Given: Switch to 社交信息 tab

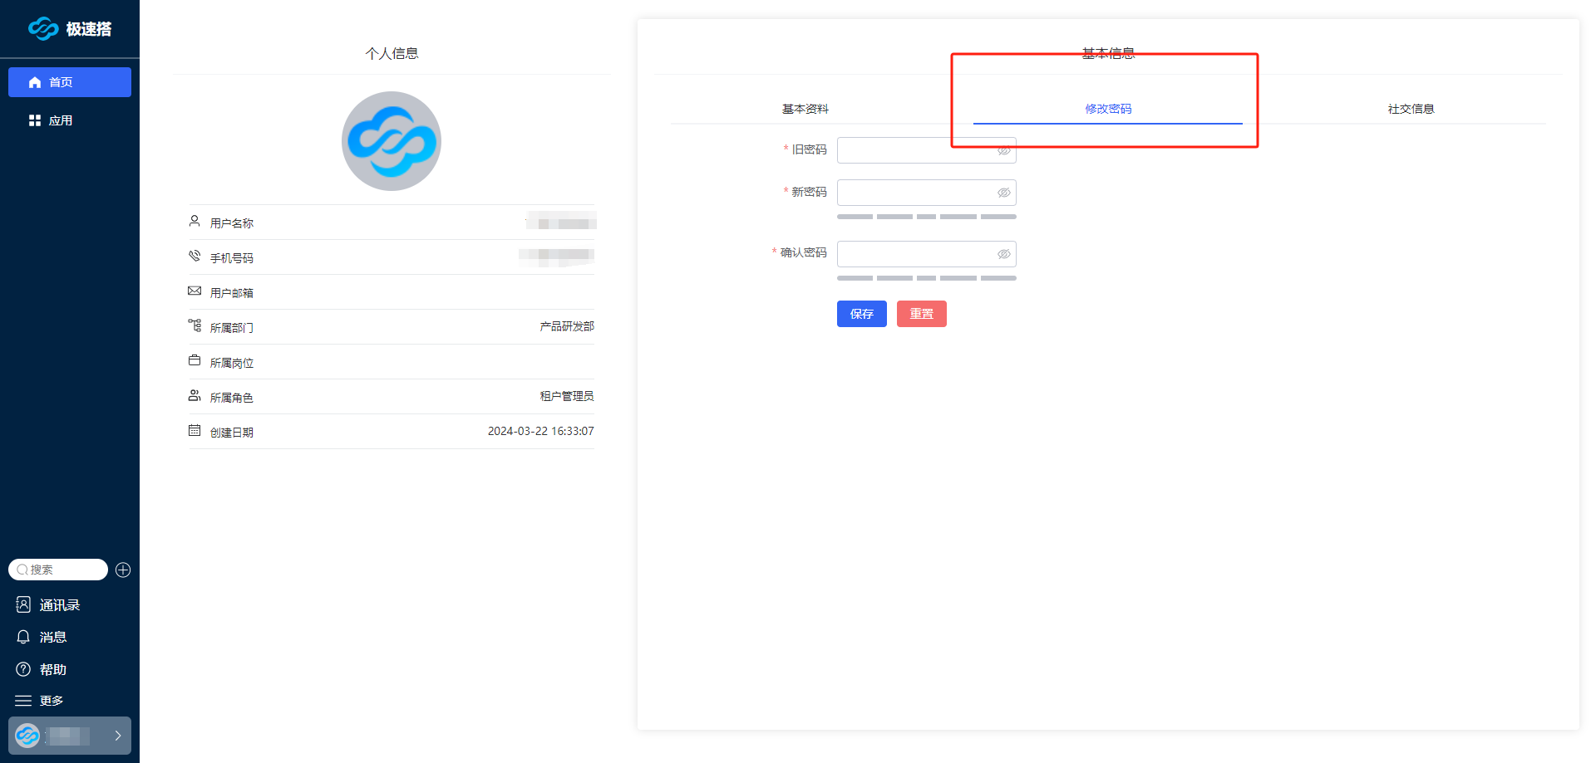Looking at the screenshot, I should pos(1410,109).
